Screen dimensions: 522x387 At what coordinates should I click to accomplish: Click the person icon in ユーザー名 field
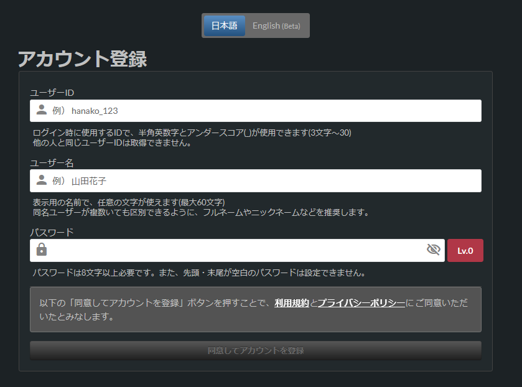[x=42, y=180]
